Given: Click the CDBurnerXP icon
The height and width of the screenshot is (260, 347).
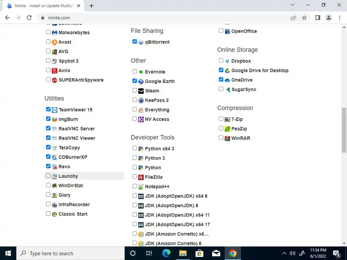Looking at the screenshot, I should 55,157.
